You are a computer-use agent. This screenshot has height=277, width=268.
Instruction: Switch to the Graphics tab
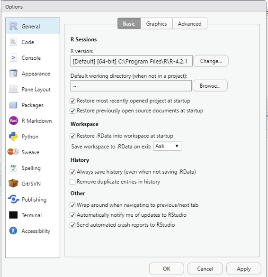tap(156, 24)
